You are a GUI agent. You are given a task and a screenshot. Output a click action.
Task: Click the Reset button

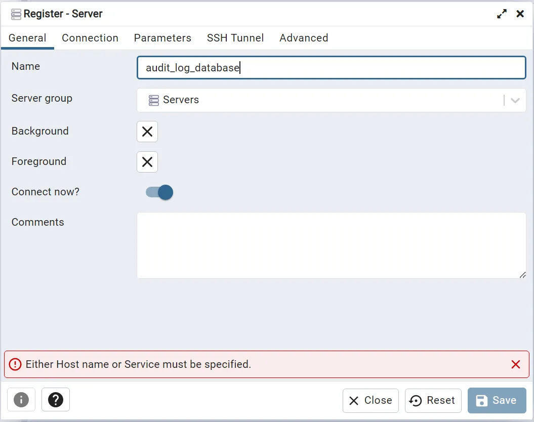433,401
